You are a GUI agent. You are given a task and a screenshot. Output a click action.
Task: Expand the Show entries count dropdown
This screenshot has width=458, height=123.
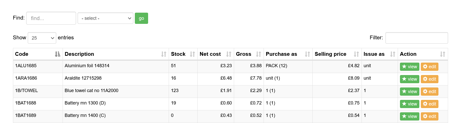42,38
